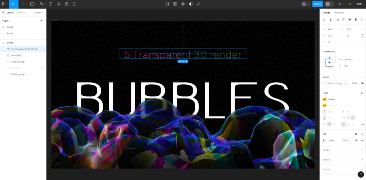Select the Text tool in toolbar
The image size is (366, 180).
pos(51,4)
